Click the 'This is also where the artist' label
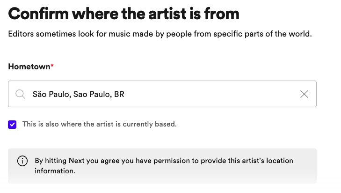The image size is (341, 193). 68,124
